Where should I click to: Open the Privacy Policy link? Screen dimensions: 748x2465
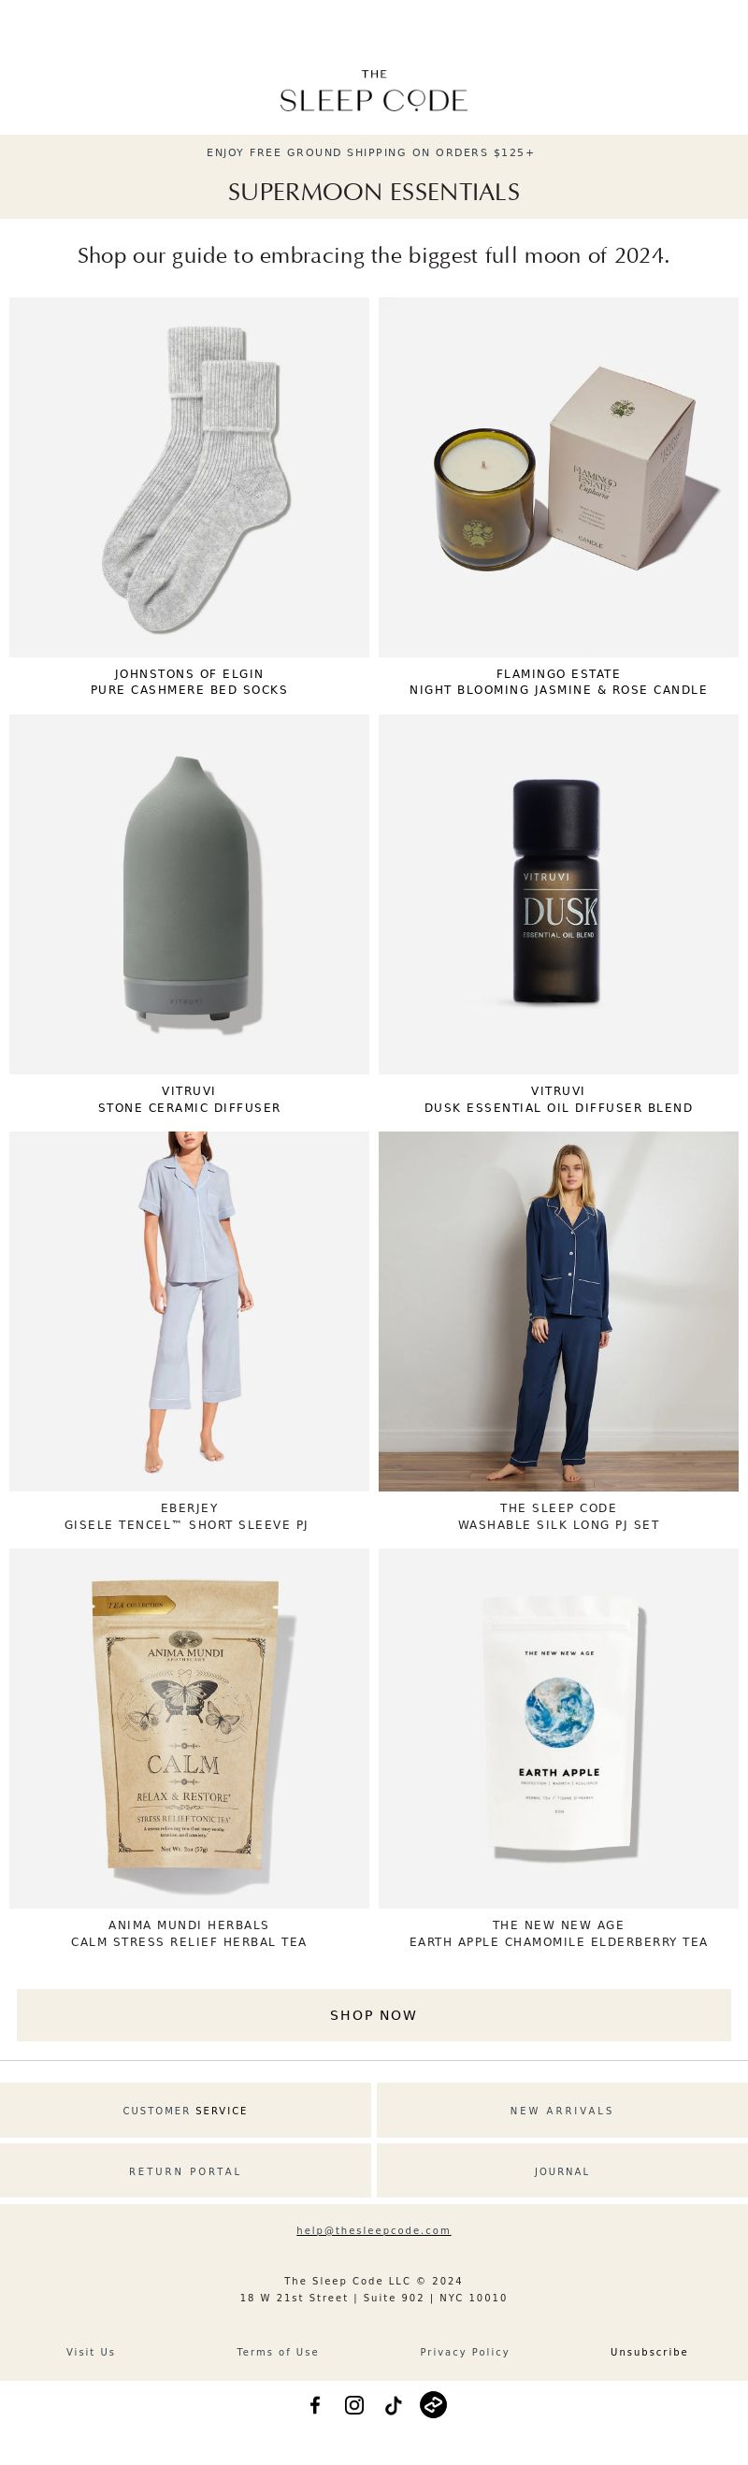[464, 2351]
